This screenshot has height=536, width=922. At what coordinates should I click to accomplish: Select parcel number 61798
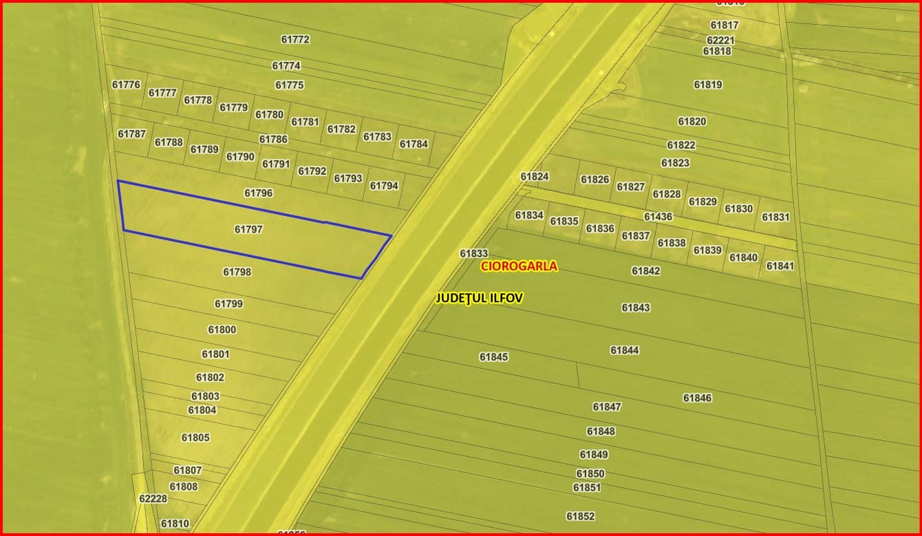coord(237,272)
